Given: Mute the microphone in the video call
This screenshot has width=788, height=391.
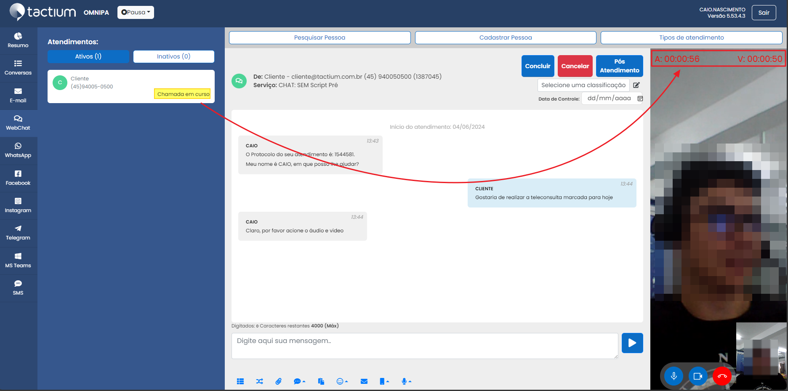Looking at the screenshot, I should [x=674, y=376].
